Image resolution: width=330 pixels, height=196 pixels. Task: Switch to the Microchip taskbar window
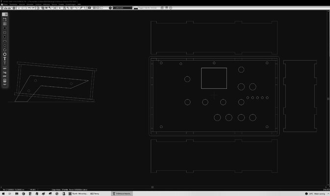78,194
